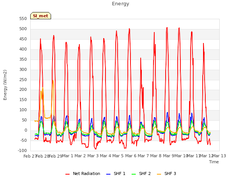
Task: Click the blue SHF 1 legend swatch
Action: [x=109, y=174]
